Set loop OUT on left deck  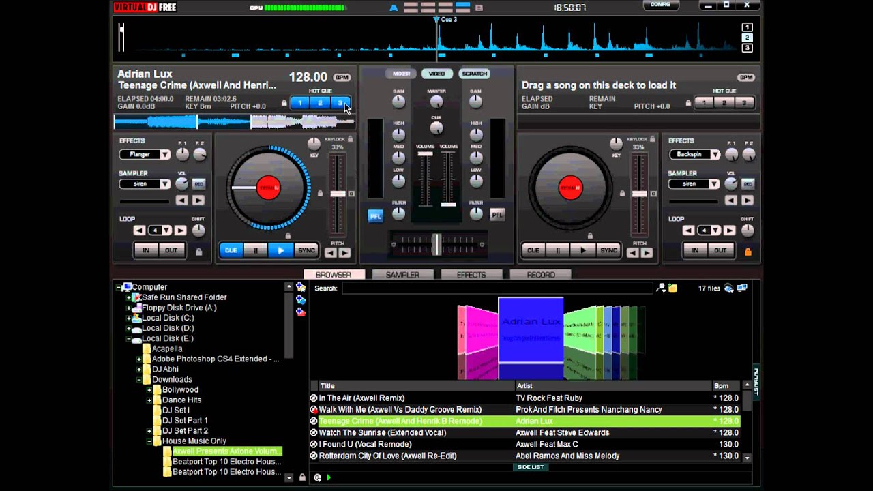click(x=171, y=250)
